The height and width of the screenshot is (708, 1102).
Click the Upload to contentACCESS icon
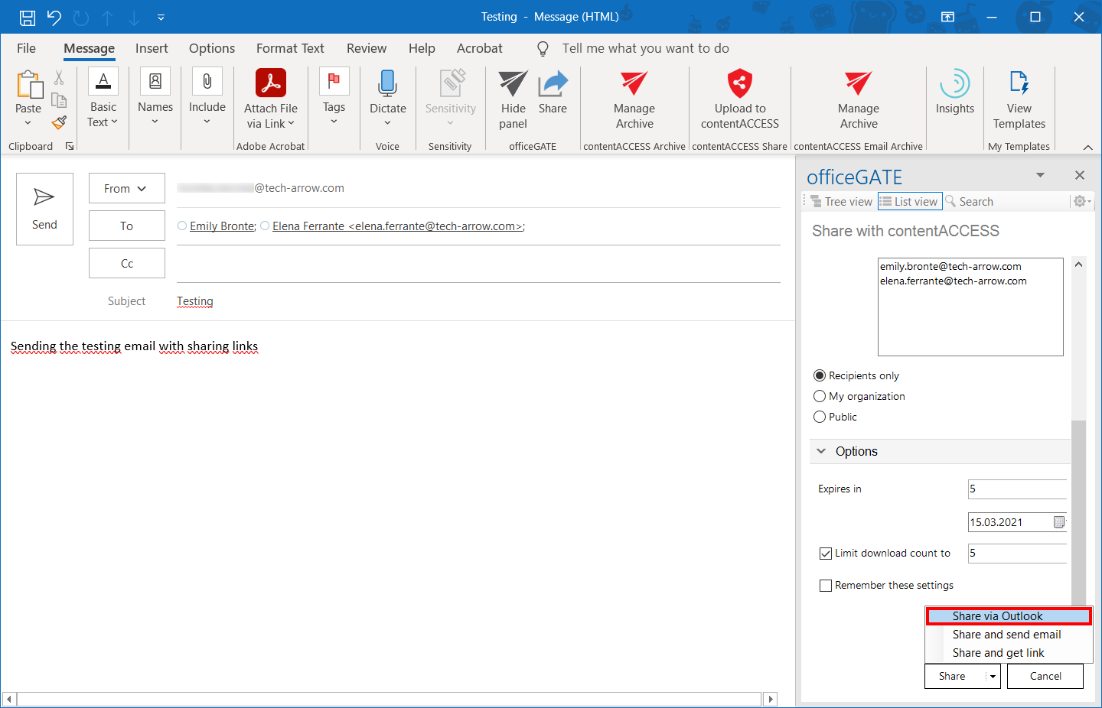tap(740, 83)
